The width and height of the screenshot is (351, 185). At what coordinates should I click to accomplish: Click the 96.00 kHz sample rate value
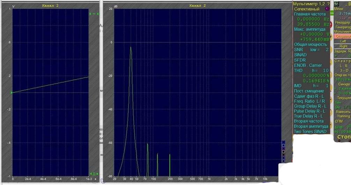[x=343, y=132]
